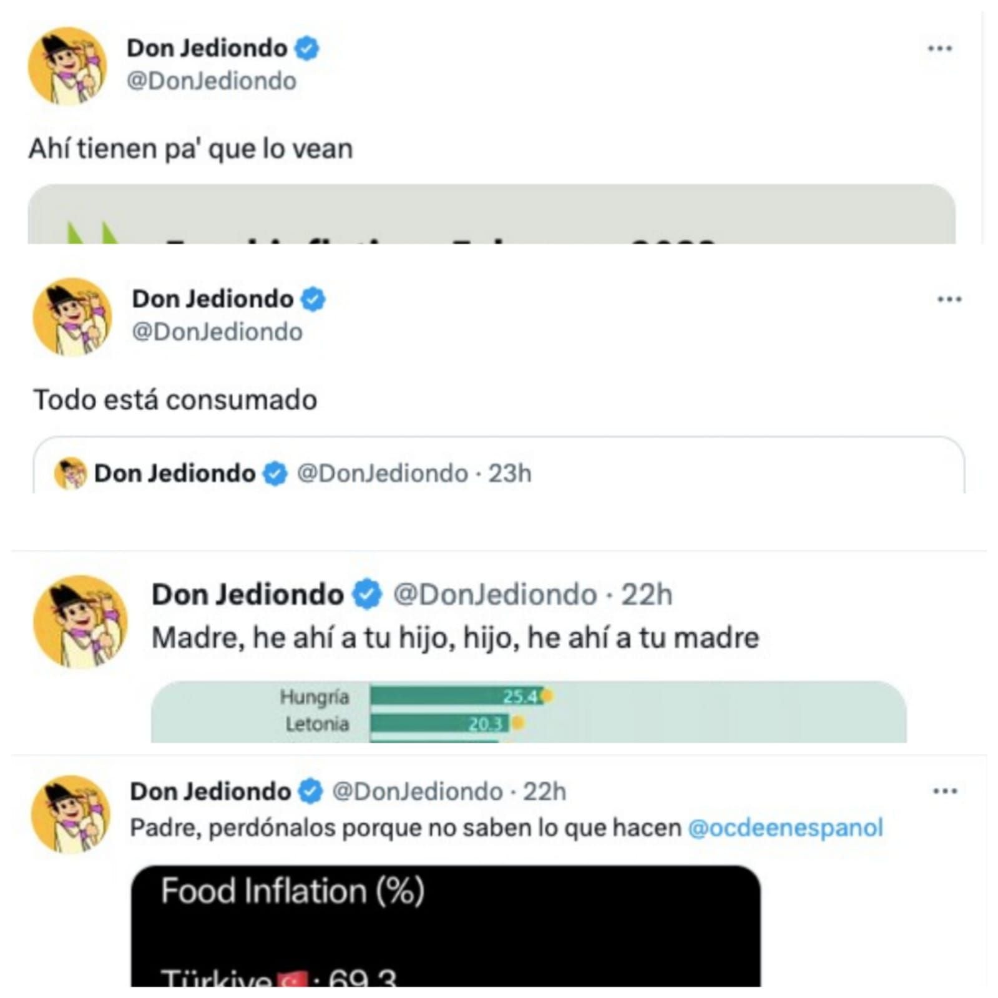Open the @ocdeenespanol mention link
Viewport: 998px width, 998px height.
click(x=785, y=828)
